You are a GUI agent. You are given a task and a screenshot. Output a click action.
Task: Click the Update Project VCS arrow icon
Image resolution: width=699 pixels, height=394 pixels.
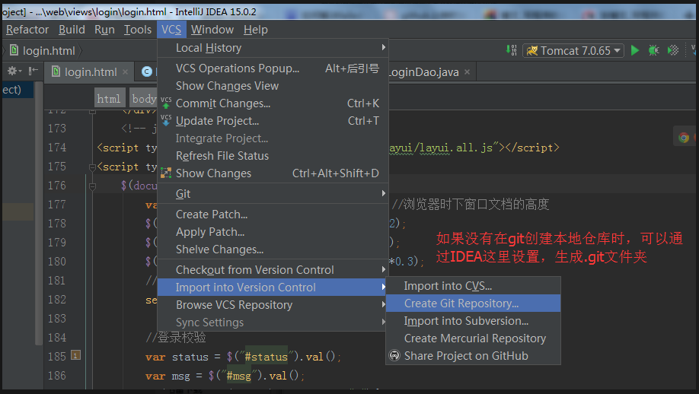coord(166,120)
